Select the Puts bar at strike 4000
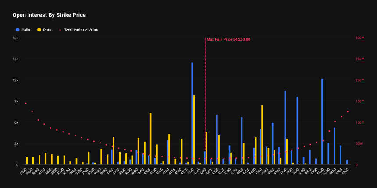Screen dimensions: 377x188 click(151, 139)
